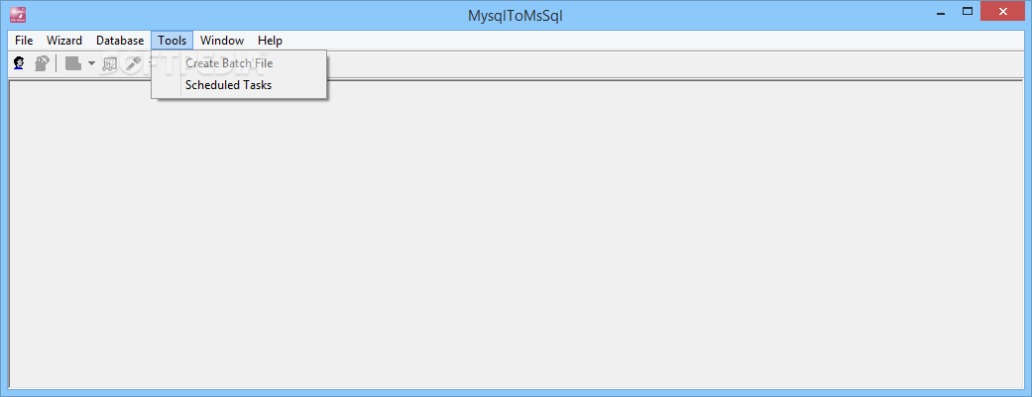This screenshot has height=397, width=1032.
Task: Click the MysqlToMsSql title bar text
Action: point(516,16)
